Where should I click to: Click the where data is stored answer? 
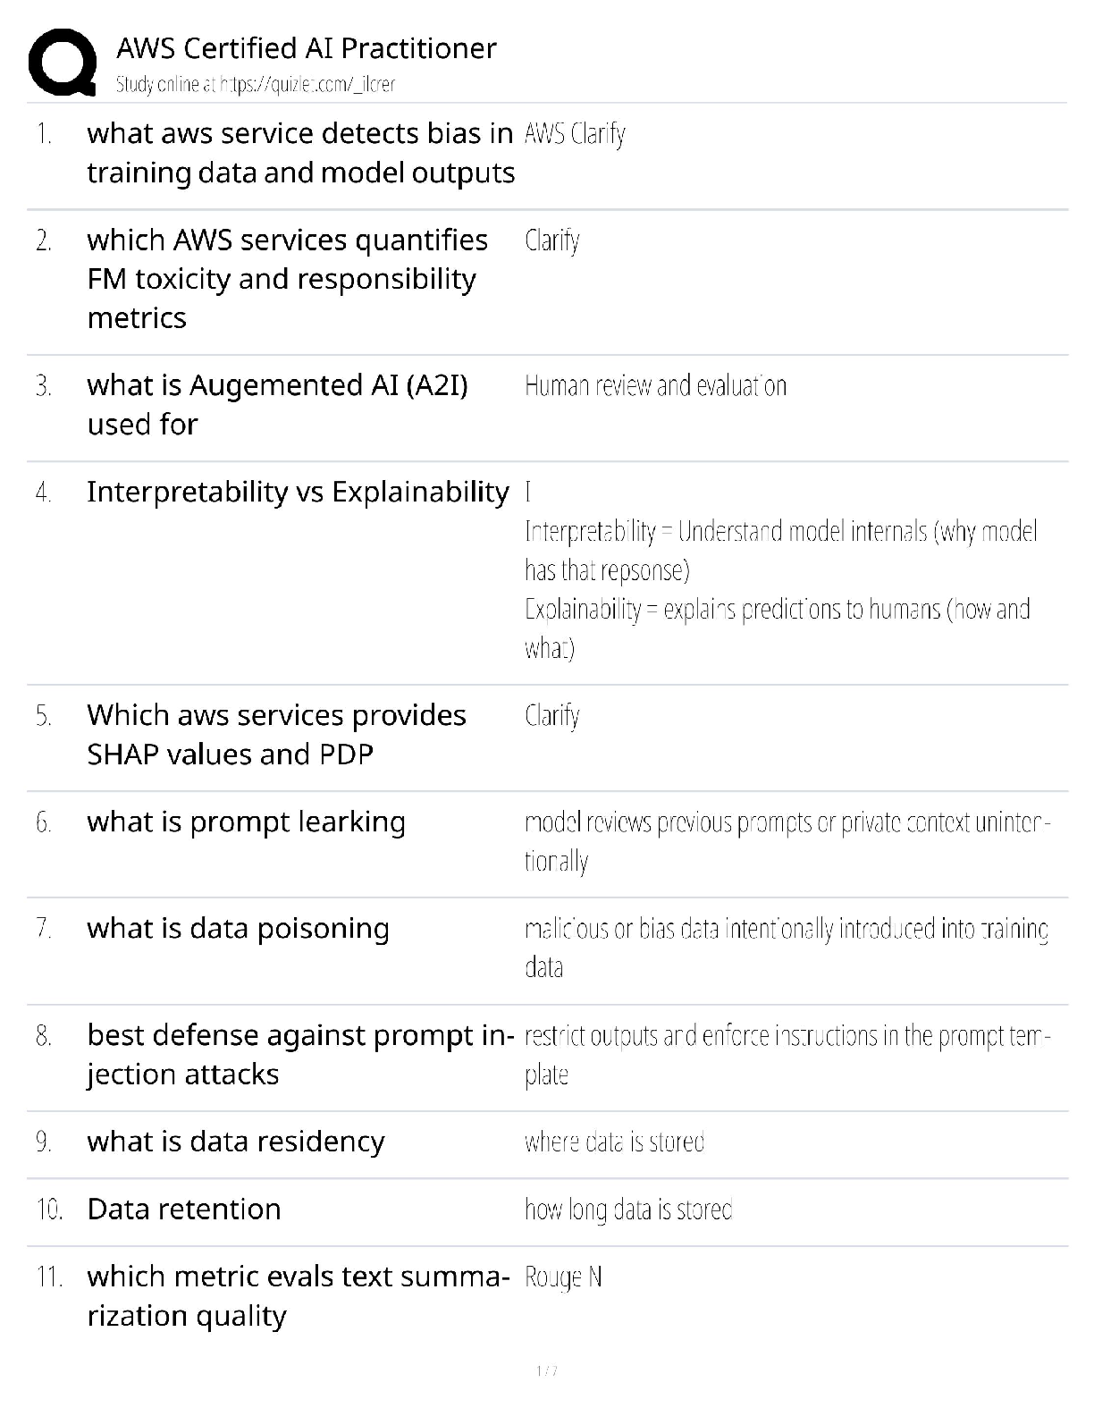(x=614, y=1142)
